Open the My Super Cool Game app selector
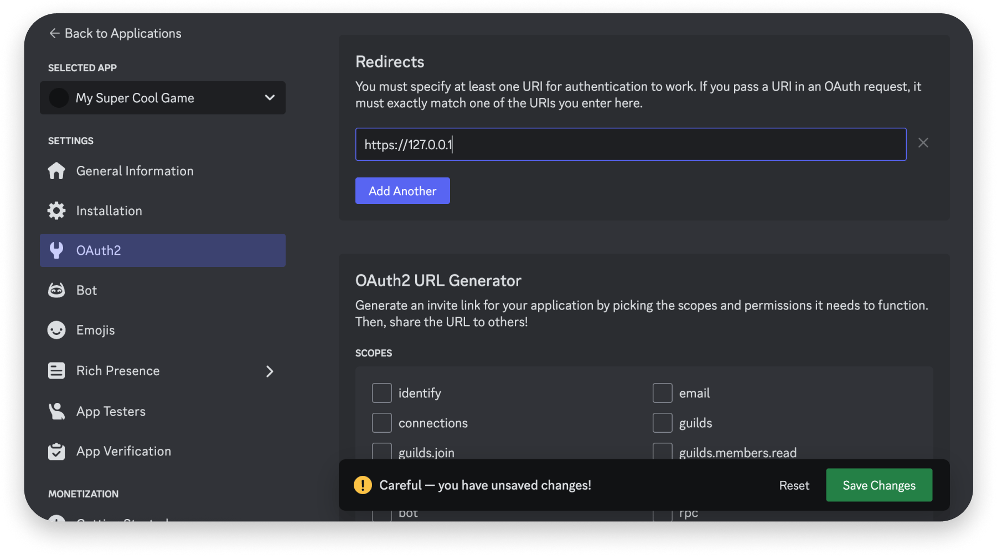 pos(163,98)
